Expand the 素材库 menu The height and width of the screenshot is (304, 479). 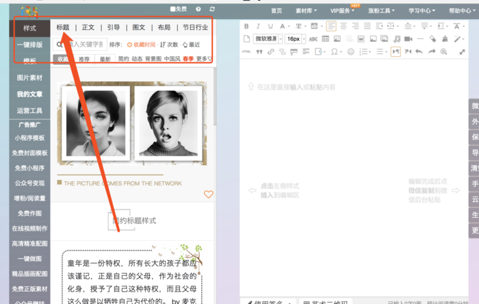coord(306,11)
